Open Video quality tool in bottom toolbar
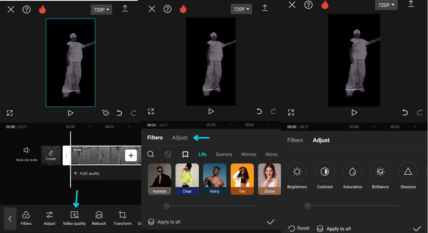This screenshot has height=233, width=428. click(x=74, y=218)
